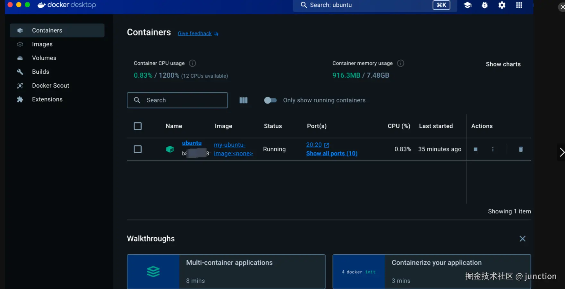This screenshot has height=289, width=565.
Task: Open port 20:20 link
Action: (314, 145)
